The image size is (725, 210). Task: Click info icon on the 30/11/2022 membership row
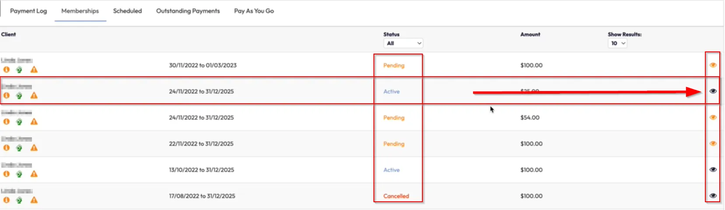7,70
